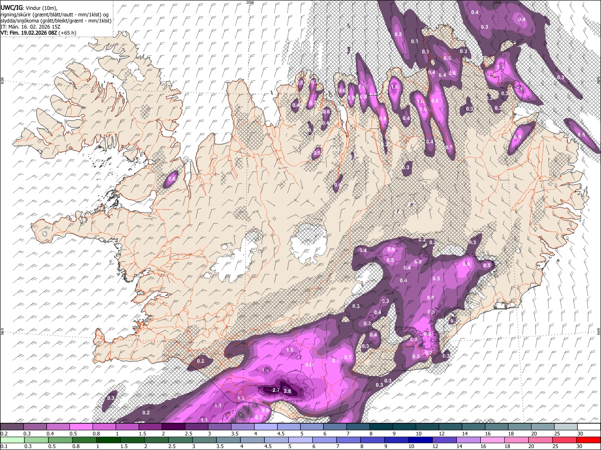Click the 1.3 value near the south coast

(x=241, y=398)
